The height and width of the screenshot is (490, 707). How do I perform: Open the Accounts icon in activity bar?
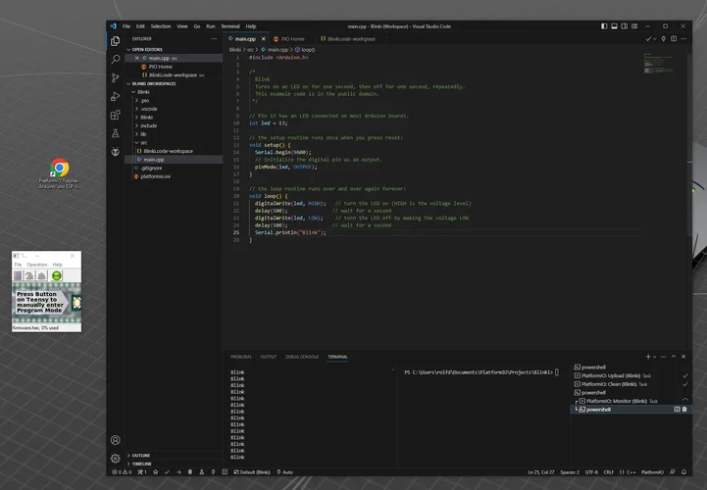coord(115,440)
